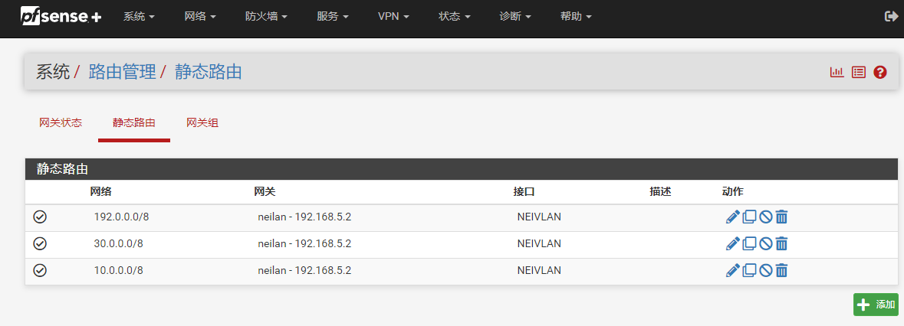Viewport: 904px width, 326px height.
Task: Follow the 路由管理 breadcrumb link
Action: click(123, 72)
